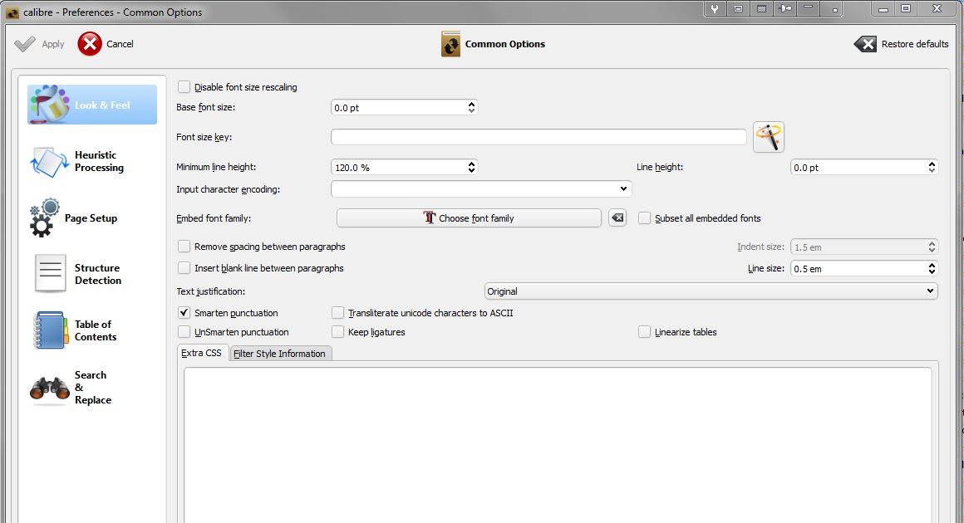Check Insert blank line between paragraphs
The image size is (964, 523).
tap(184, 267)
